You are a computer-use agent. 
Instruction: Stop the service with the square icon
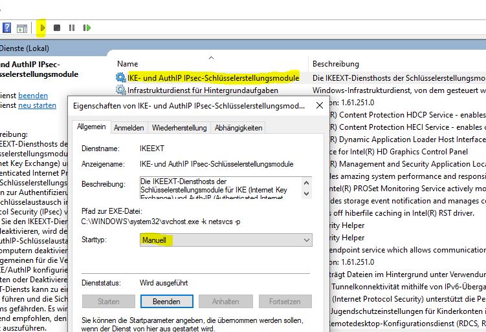[x=57, y=28]
